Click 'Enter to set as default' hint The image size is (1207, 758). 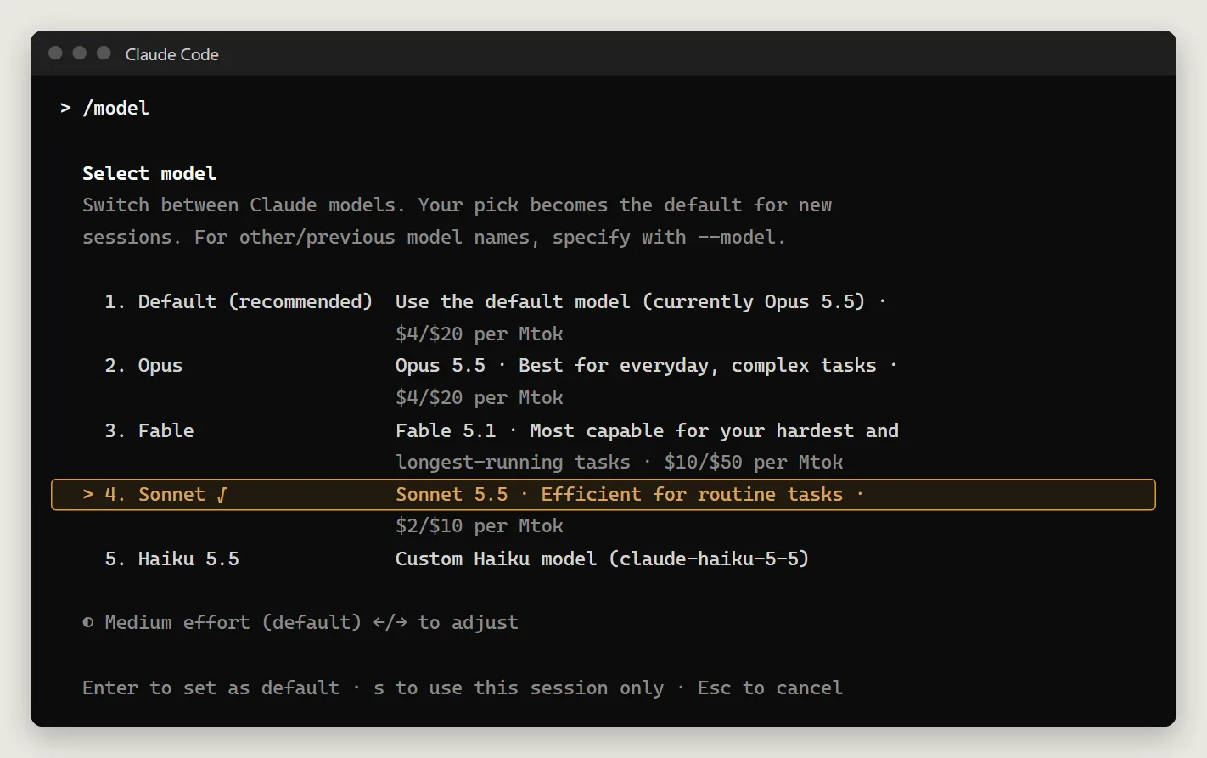[x=211, y=688]
